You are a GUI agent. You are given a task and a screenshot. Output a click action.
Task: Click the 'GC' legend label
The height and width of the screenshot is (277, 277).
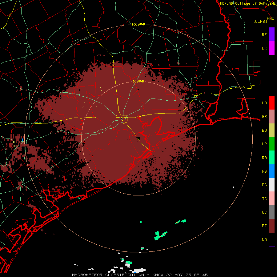click(x=264, y=212)
